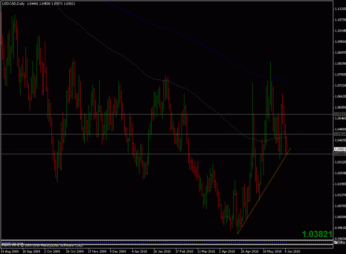Select the 2 Apr 2010 date label
Viewport: 346px width, 254px height.
[227, 251]
